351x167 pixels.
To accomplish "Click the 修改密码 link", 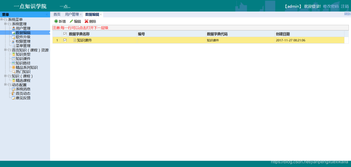I will [331, 6].
